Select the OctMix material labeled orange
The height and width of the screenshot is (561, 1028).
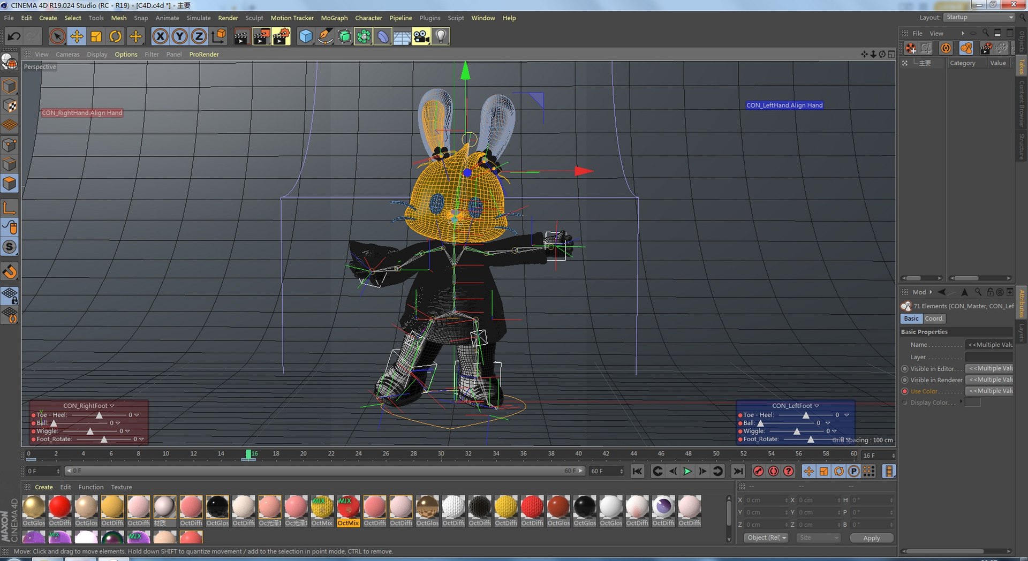point(348,510)
